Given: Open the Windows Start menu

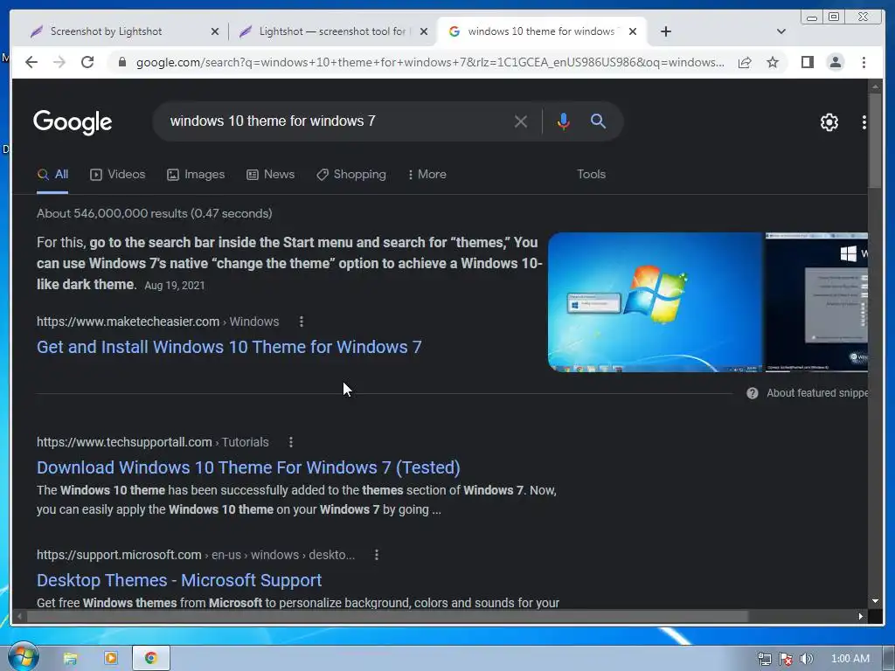Looking at the screenshot, I should [x=23, y=658].
